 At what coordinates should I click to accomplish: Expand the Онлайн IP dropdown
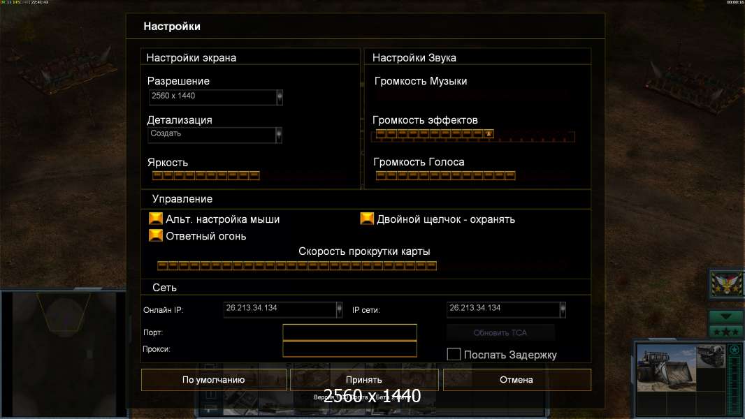[339, 309]
